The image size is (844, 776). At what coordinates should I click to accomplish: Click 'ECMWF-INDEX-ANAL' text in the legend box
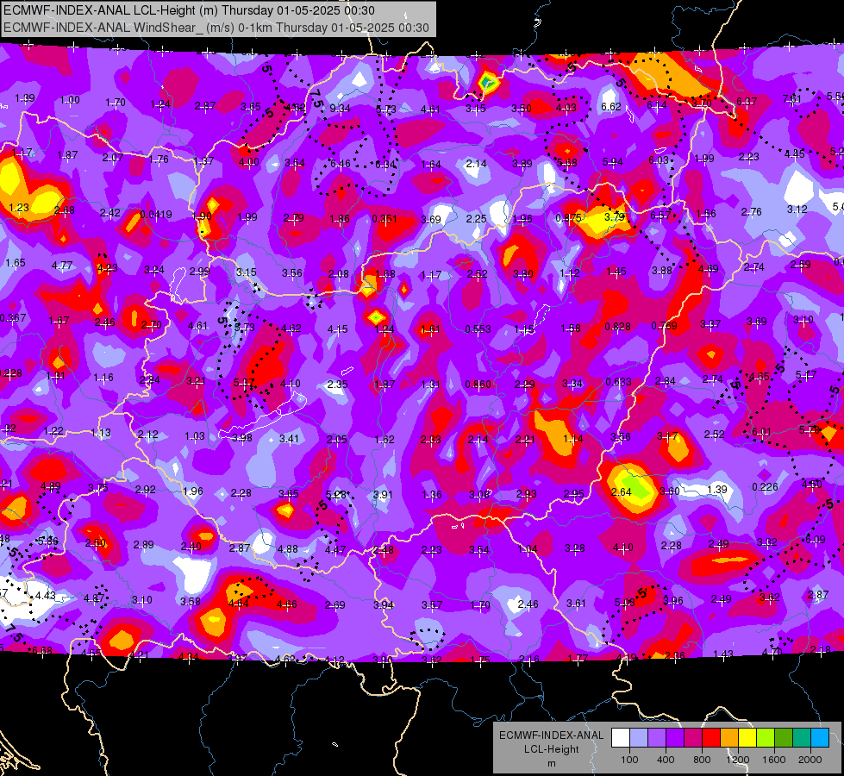coord(551,735)
